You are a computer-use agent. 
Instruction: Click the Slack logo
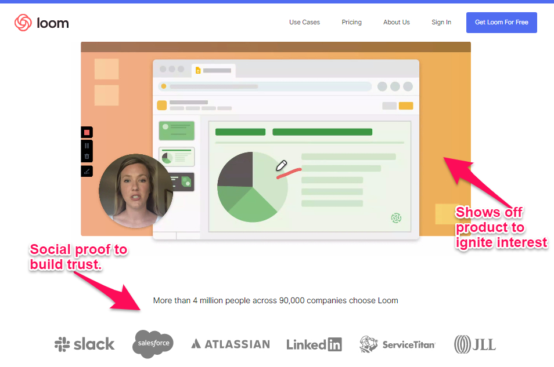coord(84,344)
